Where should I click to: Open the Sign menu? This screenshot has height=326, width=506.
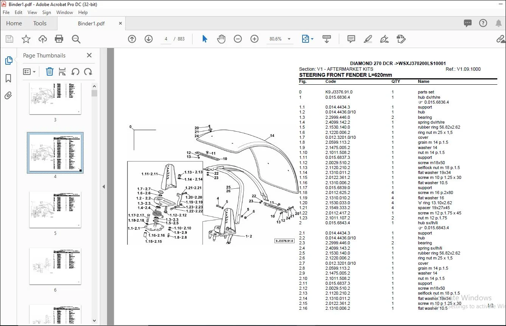click(47, 12)
